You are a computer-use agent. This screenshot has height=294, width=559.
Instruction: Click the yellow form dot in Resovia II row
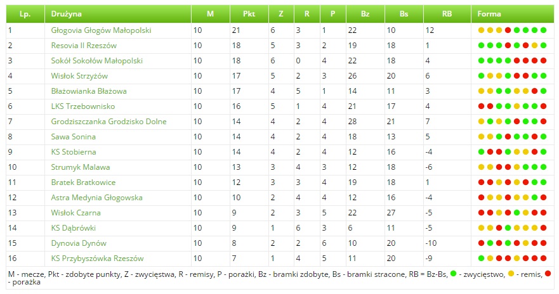click(534, 46)
